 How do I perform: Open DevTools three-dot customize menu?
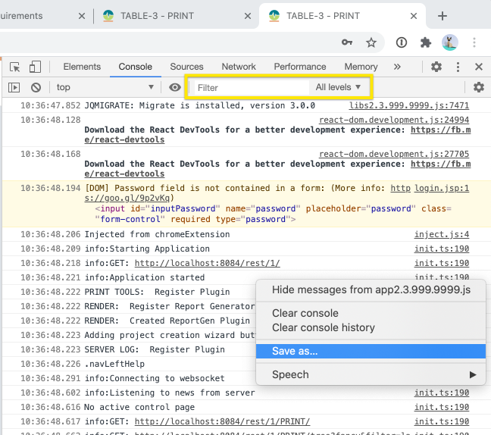tap(458, 67)
